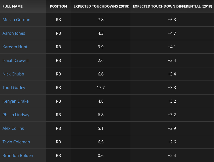
Task: Click Brandon Bolden's 0.6 expected touchdowns cell
Action: pyautogui.click(x=101, y=155)
